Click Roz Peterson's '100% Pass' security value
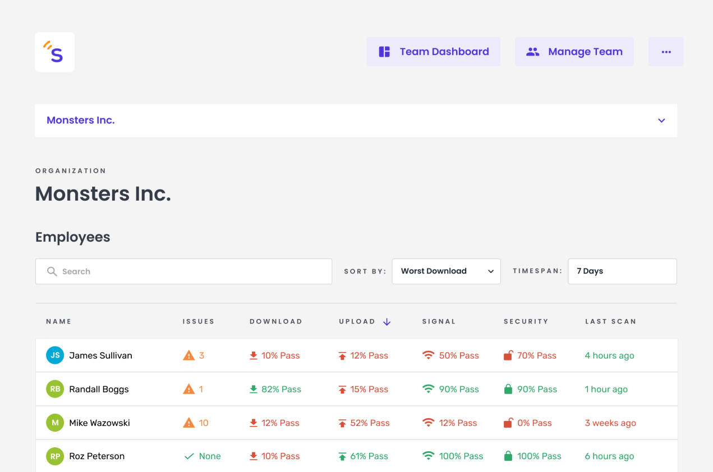 539,456
